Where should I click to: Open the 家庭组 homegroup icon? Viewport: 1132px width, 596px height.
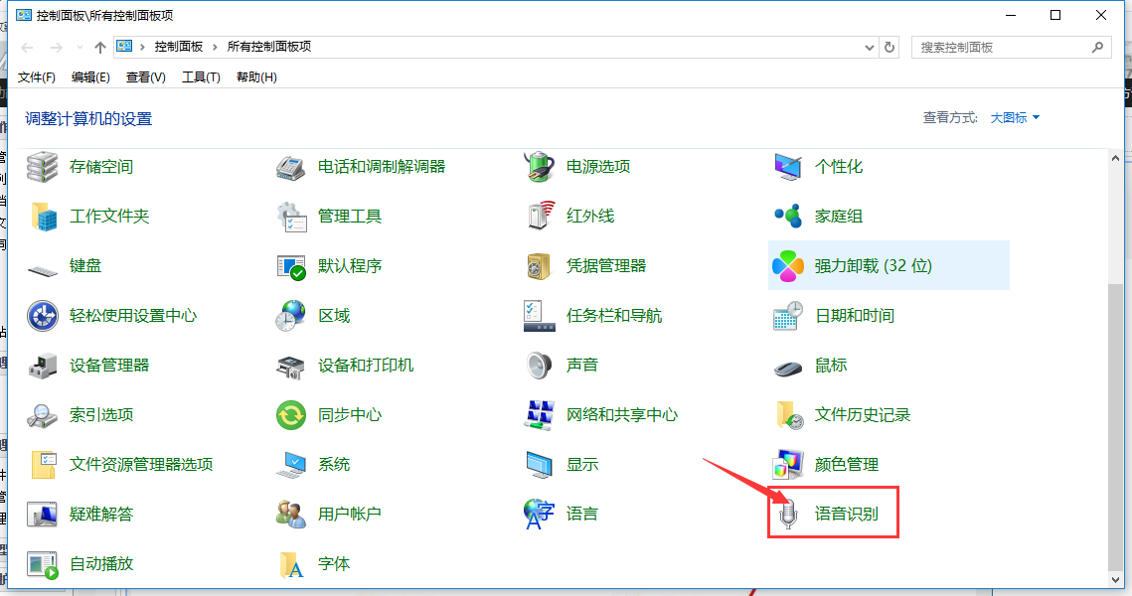coord(788,217)
